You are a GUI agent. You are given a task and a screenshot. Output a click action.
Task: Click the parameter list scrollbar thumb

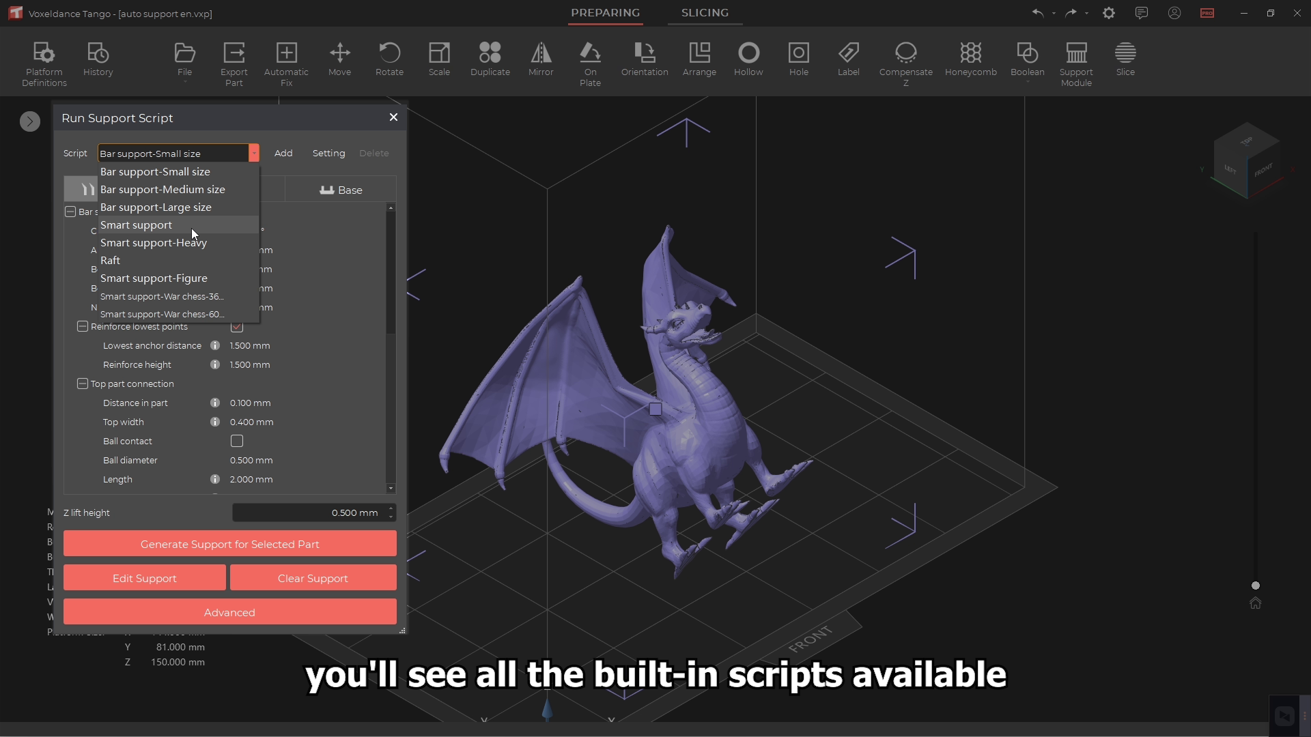pos(391,273)
